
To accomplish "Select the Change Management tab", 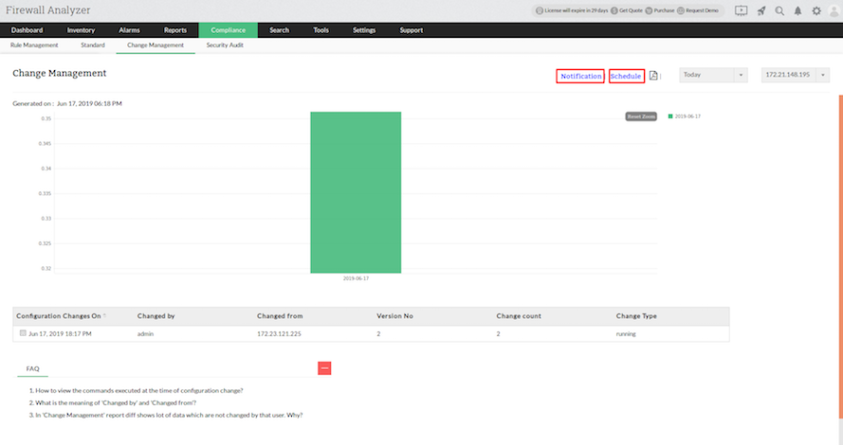I will 156,45.
